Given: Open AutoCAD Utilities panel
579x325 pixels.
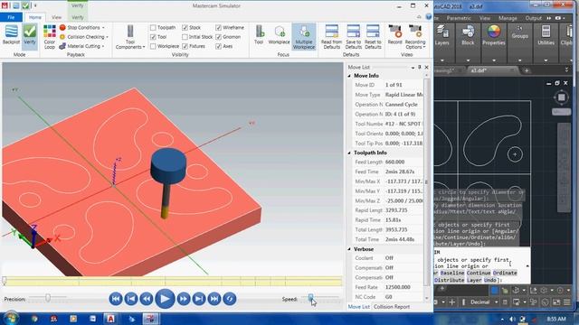Looking at the screenshot, I should click(x=546, y=36).
